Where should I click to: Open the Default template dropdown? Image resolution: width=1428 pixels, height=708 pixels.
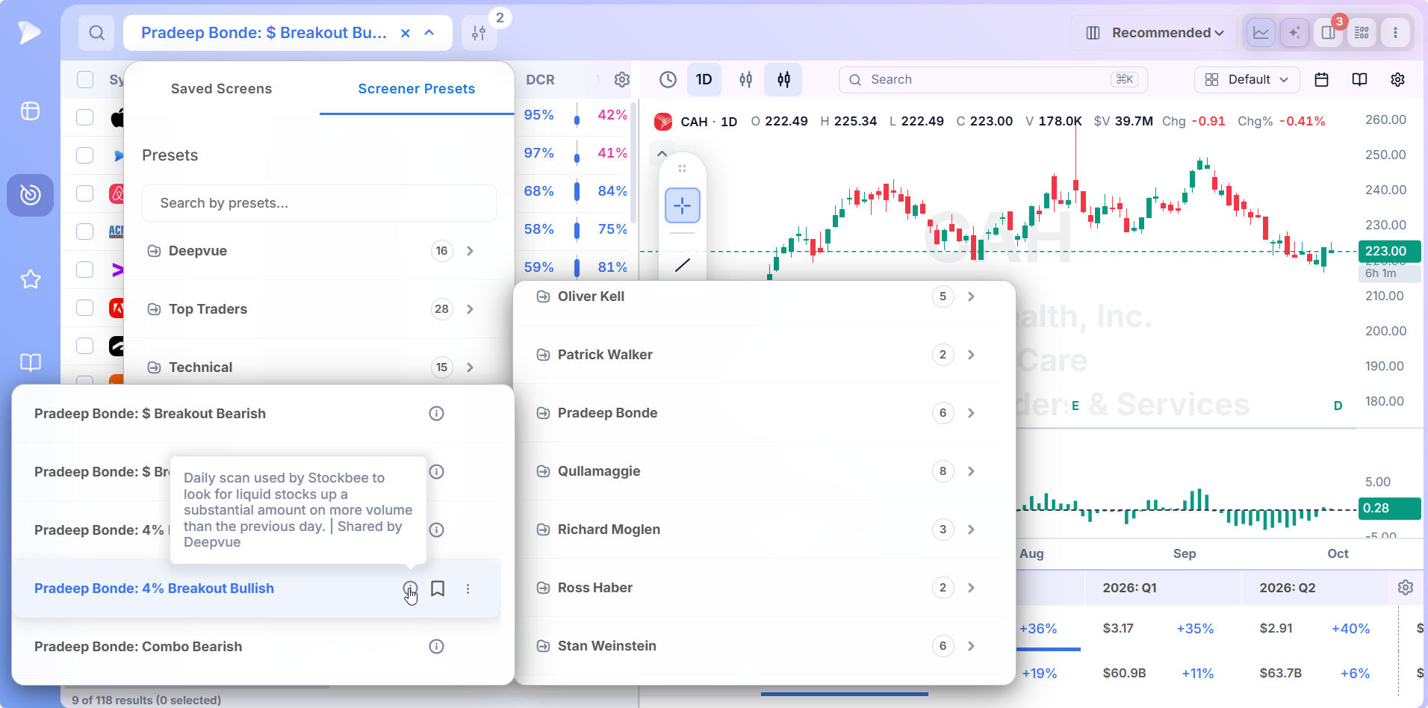[x=1247, y=80]
